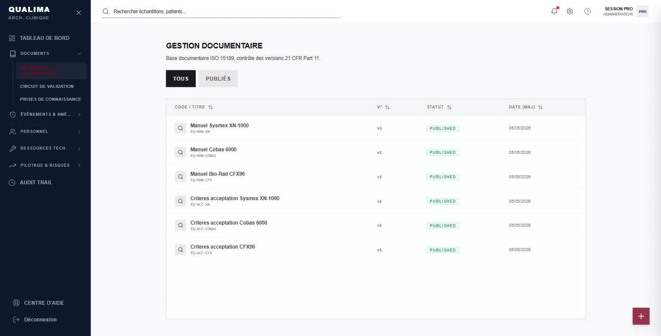This screenshot has height=336, width=661.
Task: Open Référentiel documentaire submenu item
Action: 51,71
